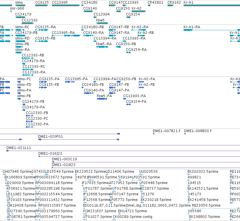Click BAC clone DME1-003C19
The image size is (240, 221).
(64, 159)
